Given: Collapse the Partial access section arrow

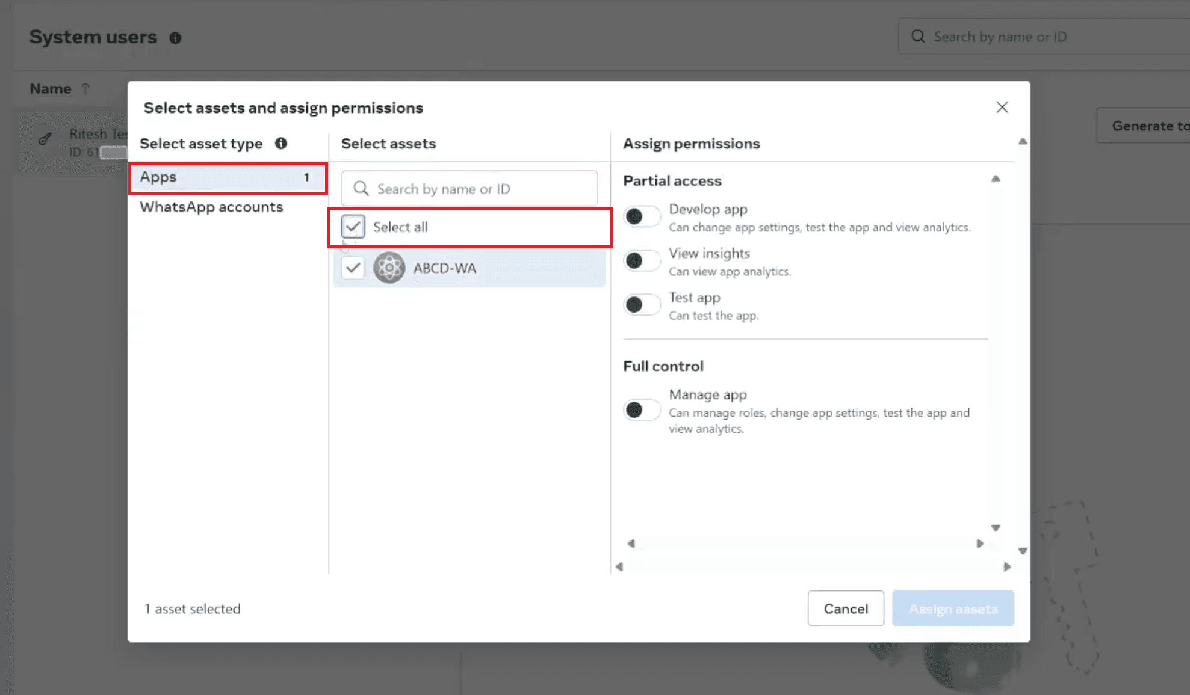Looking at the screenshot, I should point(996,179).
